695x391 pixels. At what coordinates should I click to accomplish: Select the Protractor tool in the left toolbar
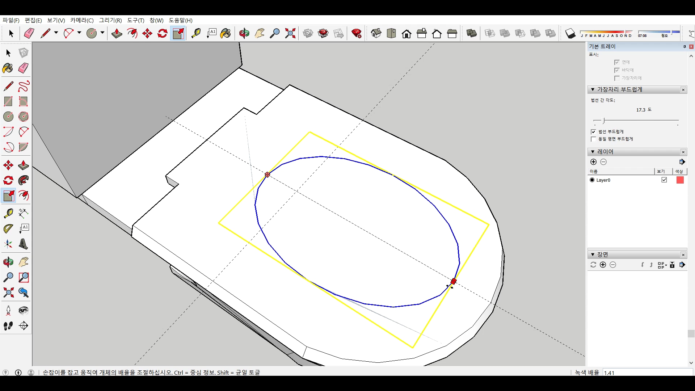click(x=8, y=229)
